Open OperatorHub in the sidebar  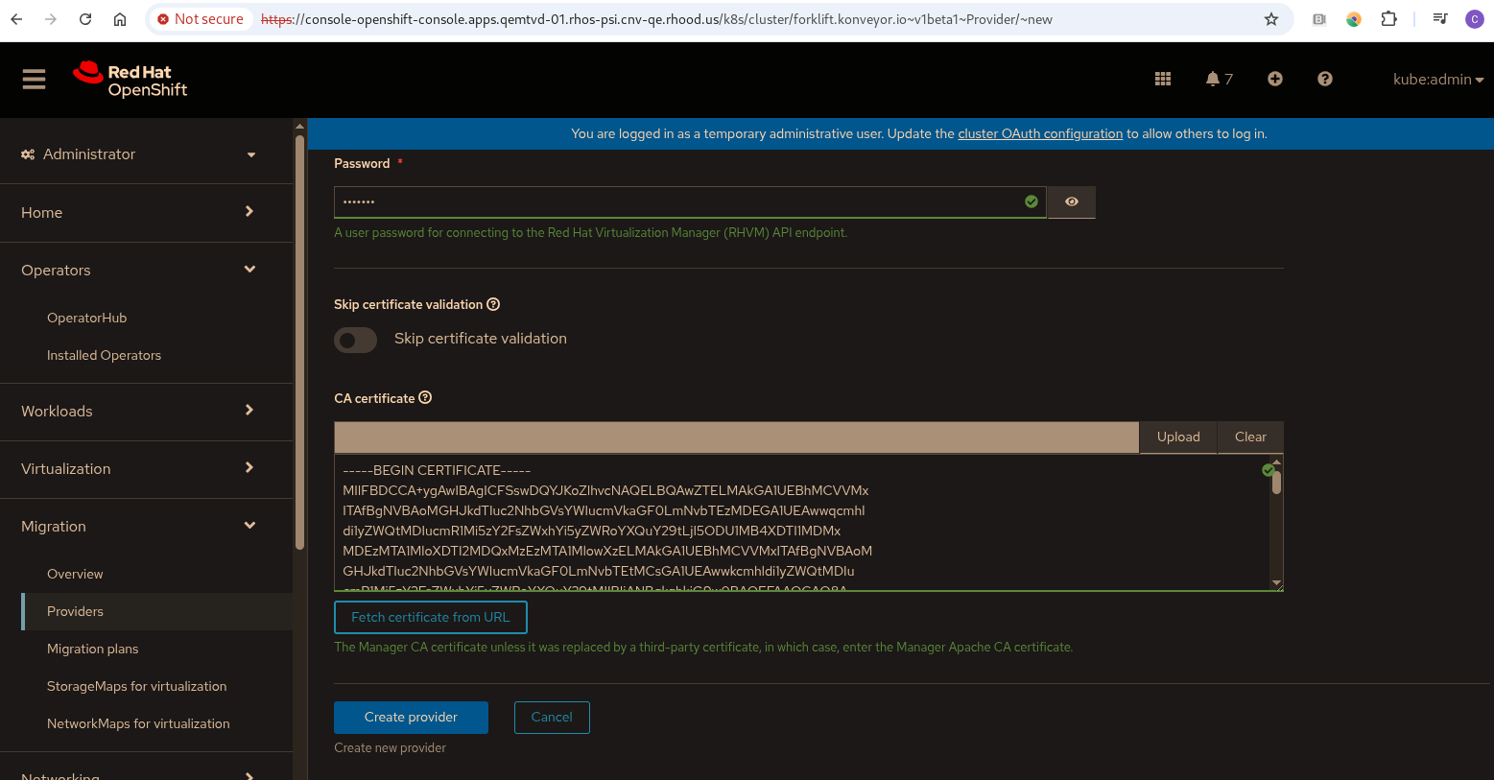86,318
